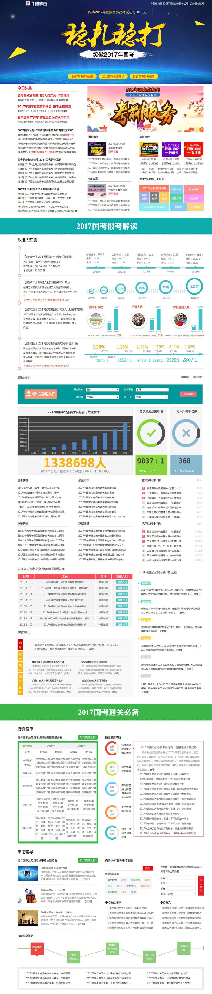
Task: Click the 每日一练 tool tile
Action: pyautogui.click(x=176, y=190)
